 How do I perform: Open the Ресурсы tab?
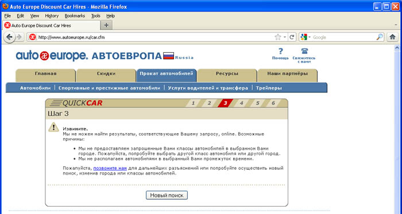pyautogui.click(x=227, y=76)
